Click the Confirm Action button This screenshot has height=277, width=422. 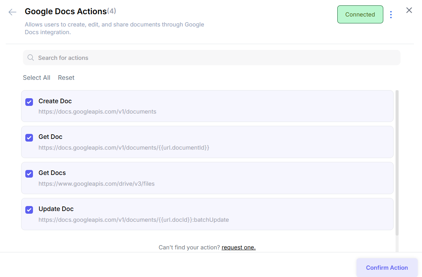point(387,267)
